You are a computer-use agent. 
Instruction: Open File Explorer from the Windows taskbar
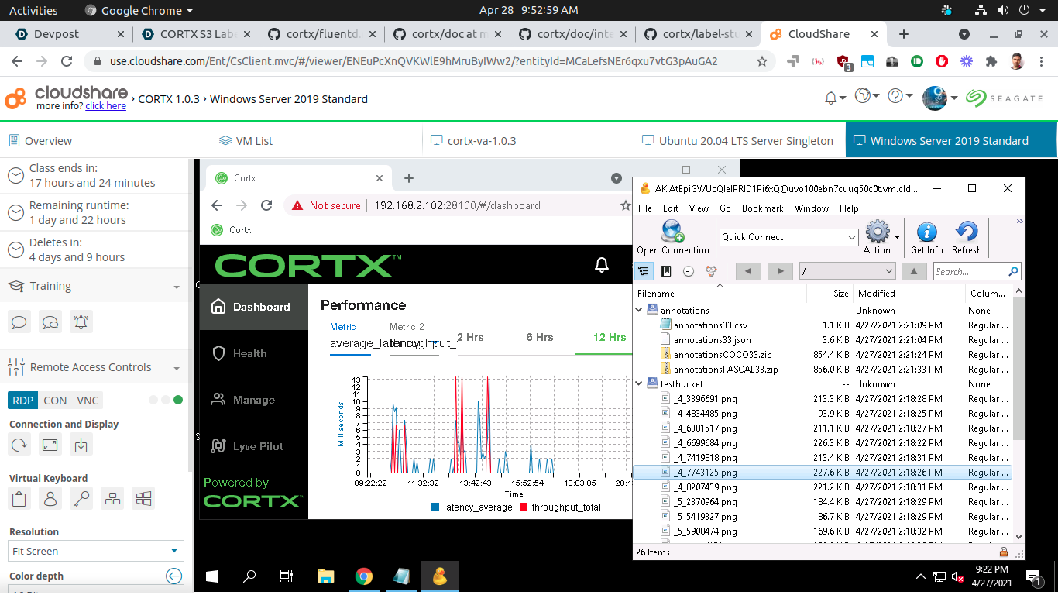coord(326,576)
